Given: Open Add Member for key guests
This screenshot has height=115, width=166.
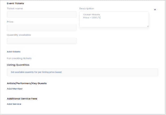Looking at the screenshot, I should click(15, 89).
